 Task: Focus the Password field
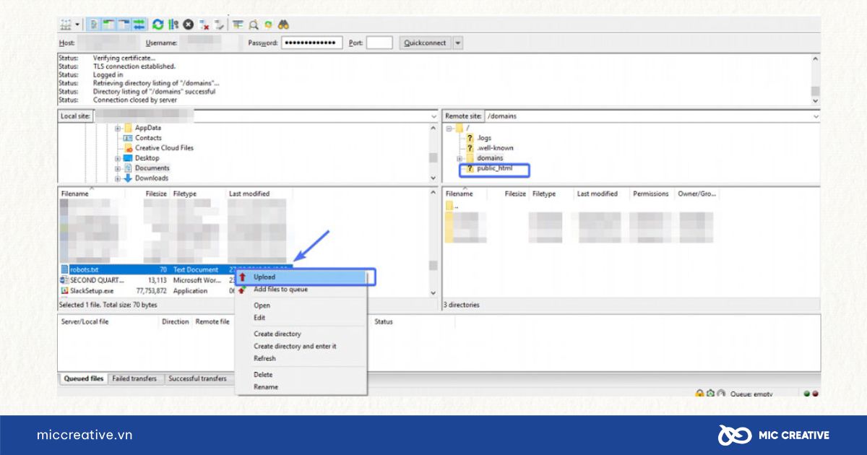[311, 43]
